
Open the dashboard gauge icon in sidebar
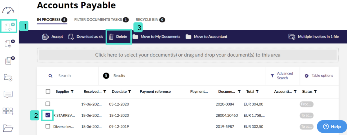click(8, 10)
